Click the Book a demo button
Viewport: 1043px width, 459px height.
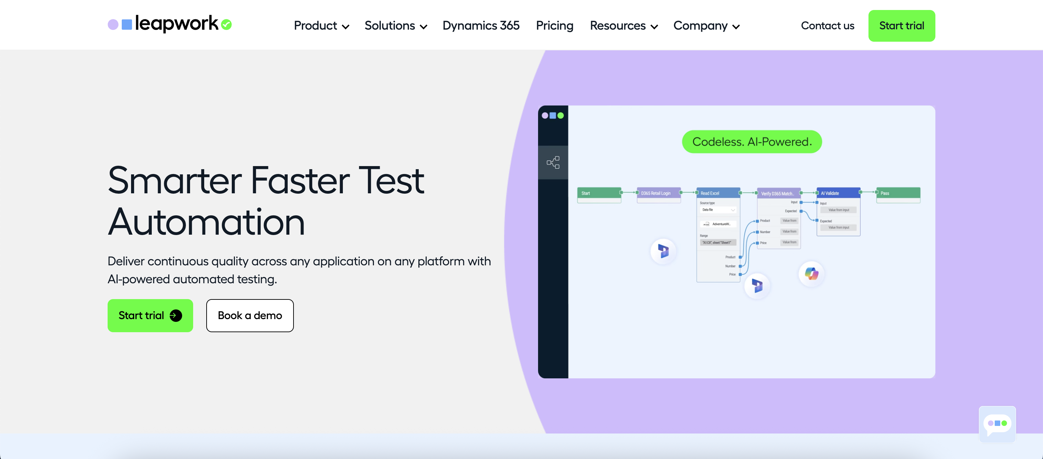pos(249,315)
